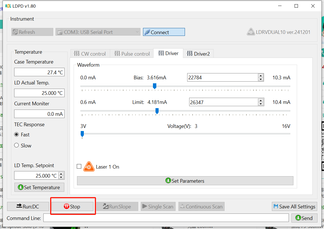Increase LD Temp. Setpoint with up arrow

click(61, 174)
